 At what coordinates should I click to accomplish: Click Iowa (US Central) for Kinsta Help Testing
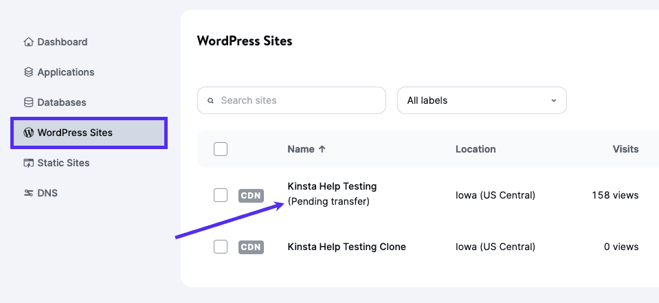(495, 195)
